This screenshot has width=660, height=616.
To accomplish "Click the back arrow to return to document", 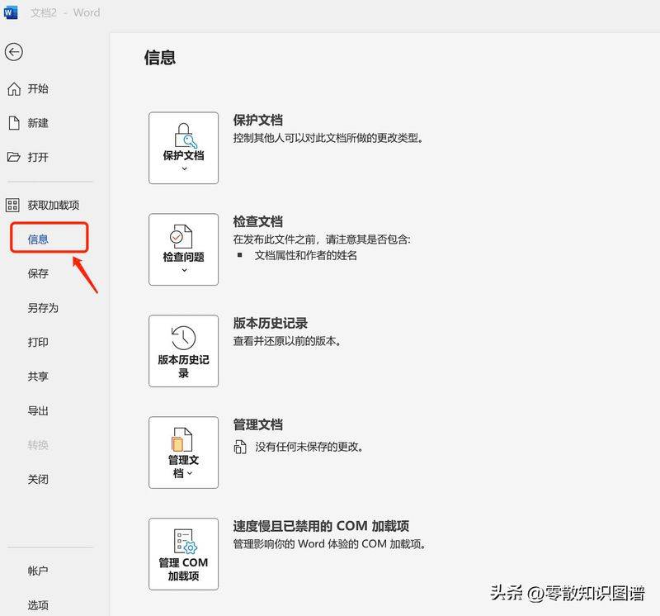I will click(x=13, y=52).
